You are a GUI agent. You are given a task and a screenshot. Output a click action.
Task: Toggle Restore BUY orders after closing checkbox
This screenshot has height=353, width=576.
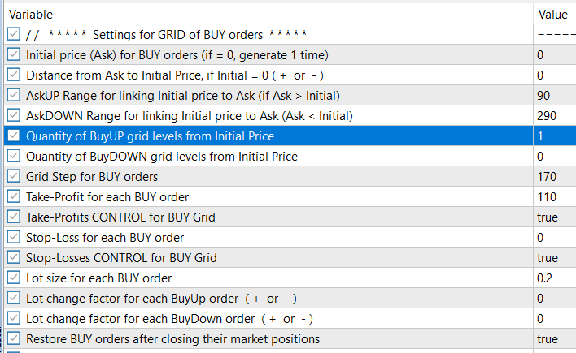pyautogui.click(x=13, y=338)
